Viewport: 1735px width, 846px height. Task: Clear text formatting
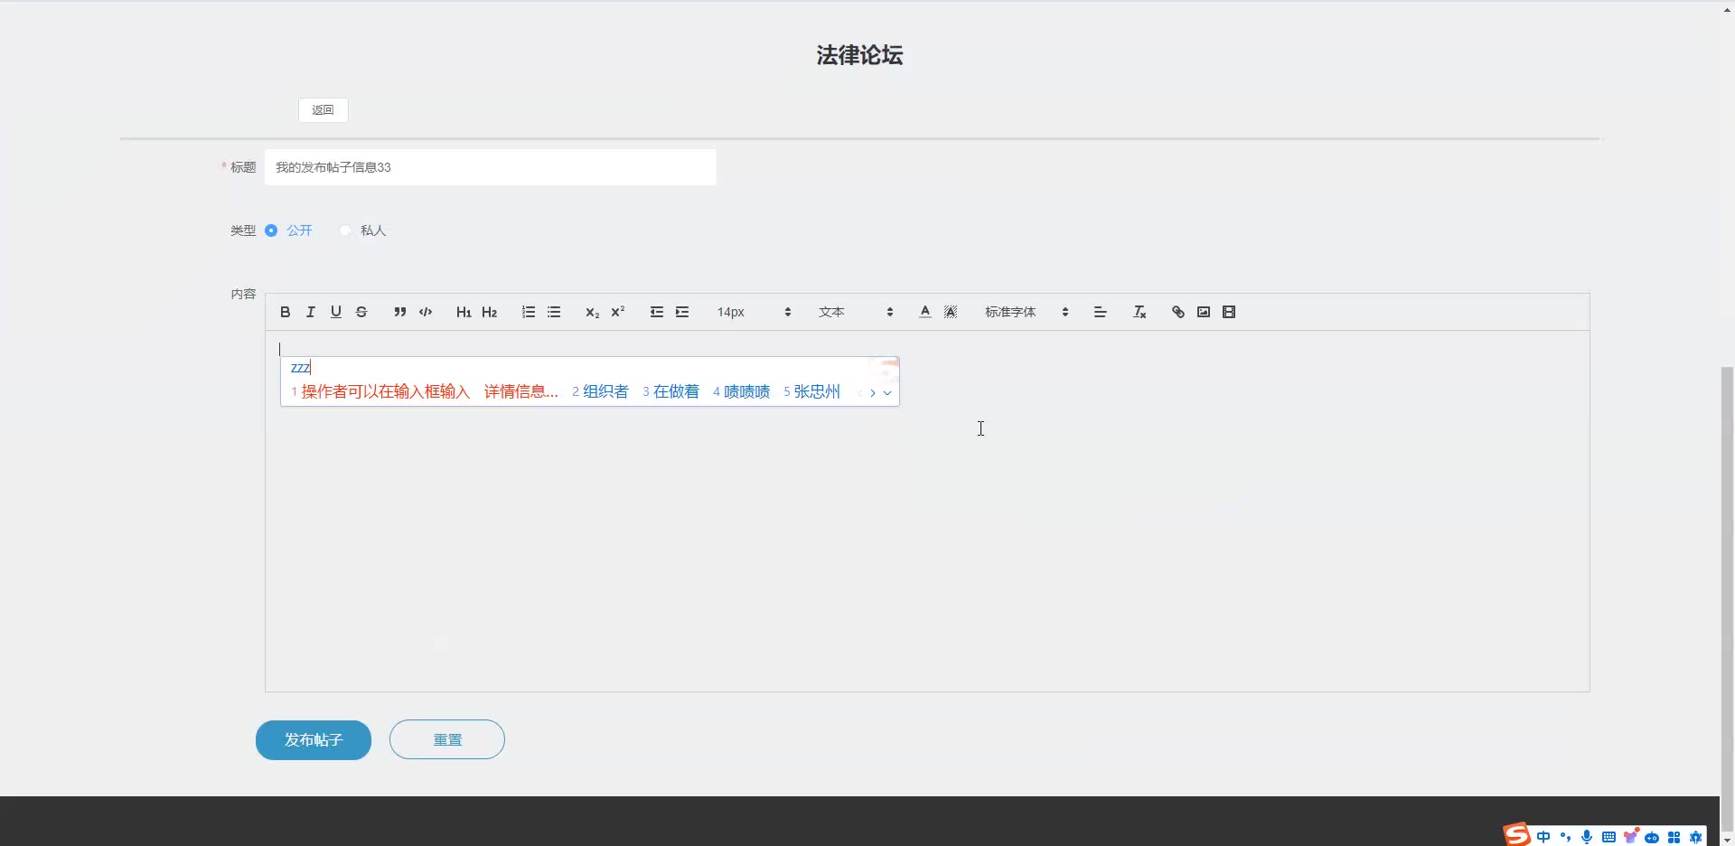pos(1139,312)
